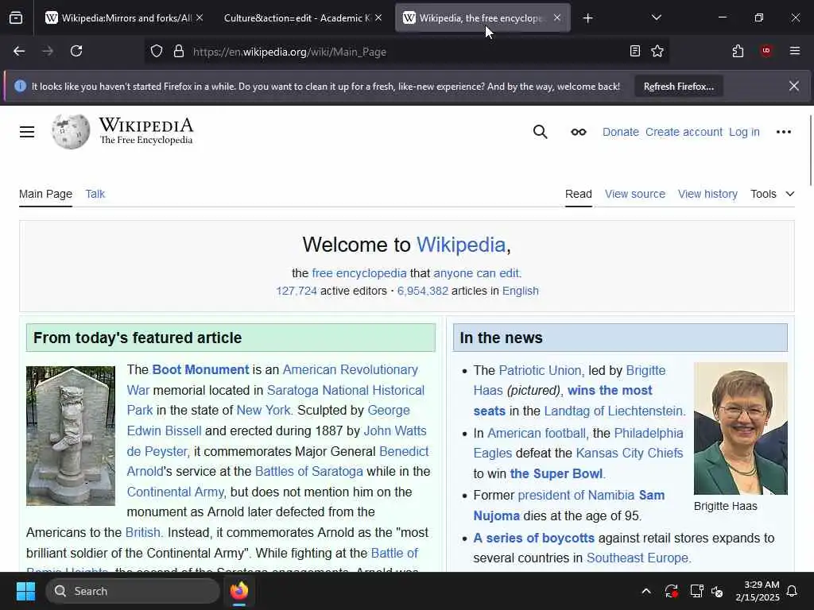Click Firefox taskbar icon

click(239, 591)
